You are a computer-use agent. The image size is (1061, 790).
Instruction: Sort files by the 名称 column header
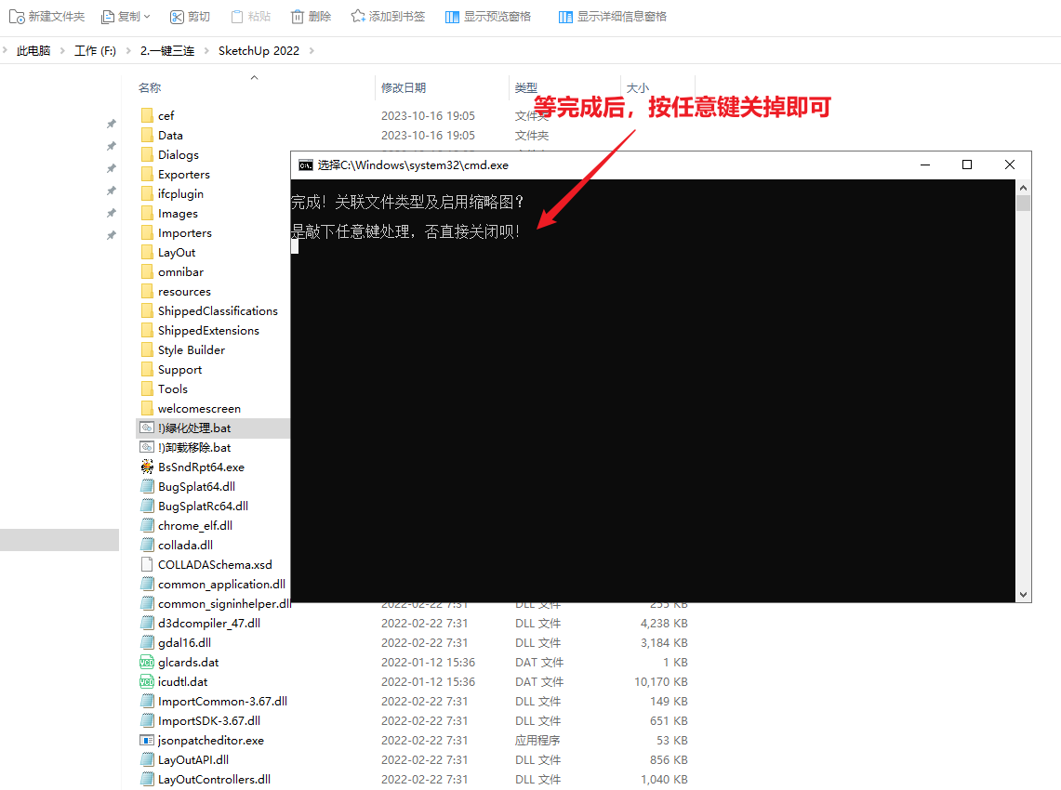pos(150,88)
